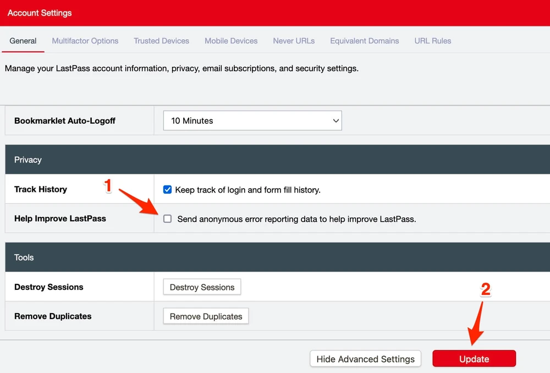Click the 'Keep track of login and form fill history' label
The height and width of the screenshot is (373, 550).
coord(248,190)
